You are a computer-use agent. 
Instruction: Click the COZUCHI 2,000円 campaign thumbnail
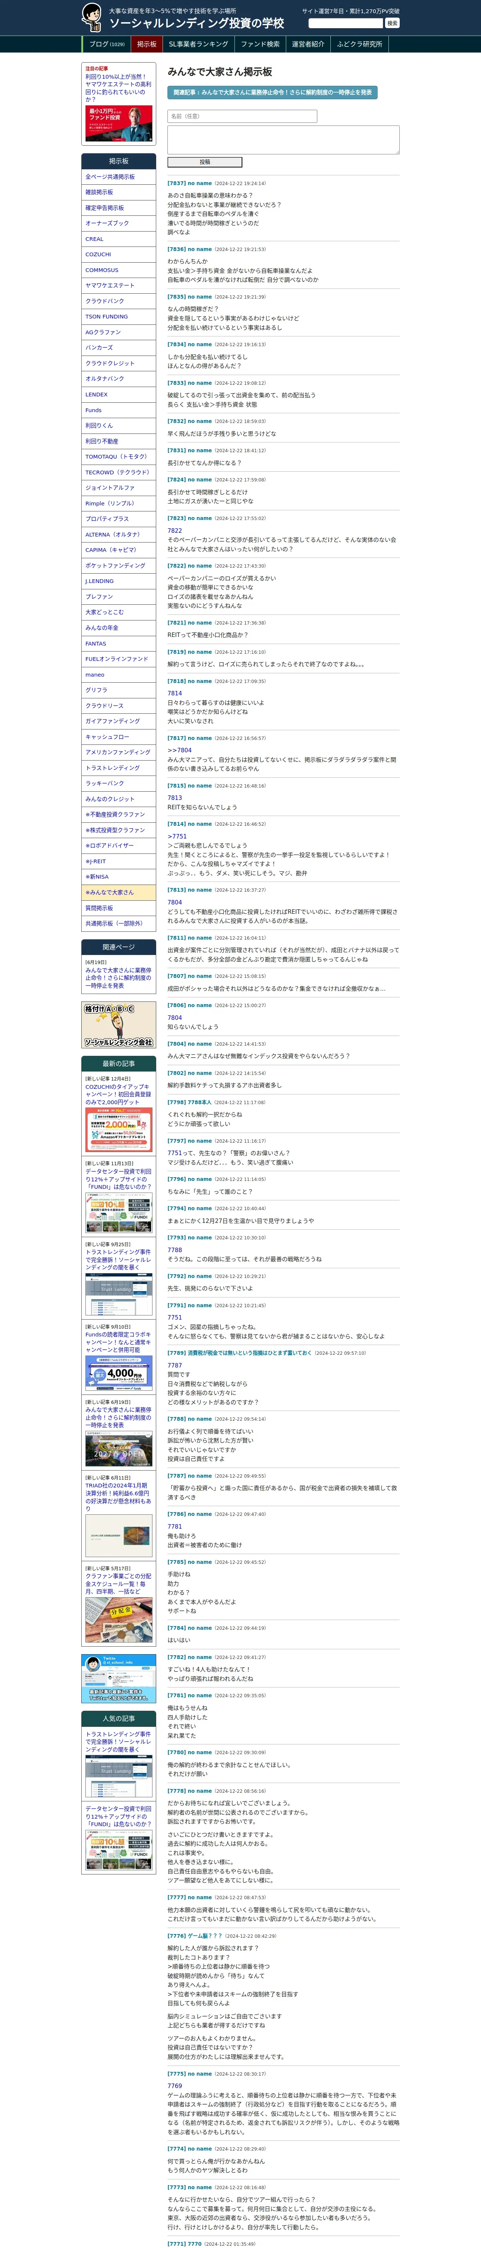119,1130
